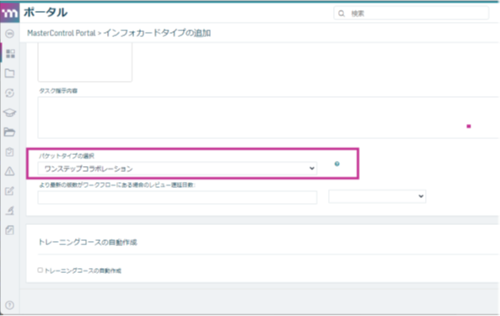500x316 pixels.
Task: Enable the トレーニングコースの自動作成 checkbox
Action: click(x=40, y=270)
